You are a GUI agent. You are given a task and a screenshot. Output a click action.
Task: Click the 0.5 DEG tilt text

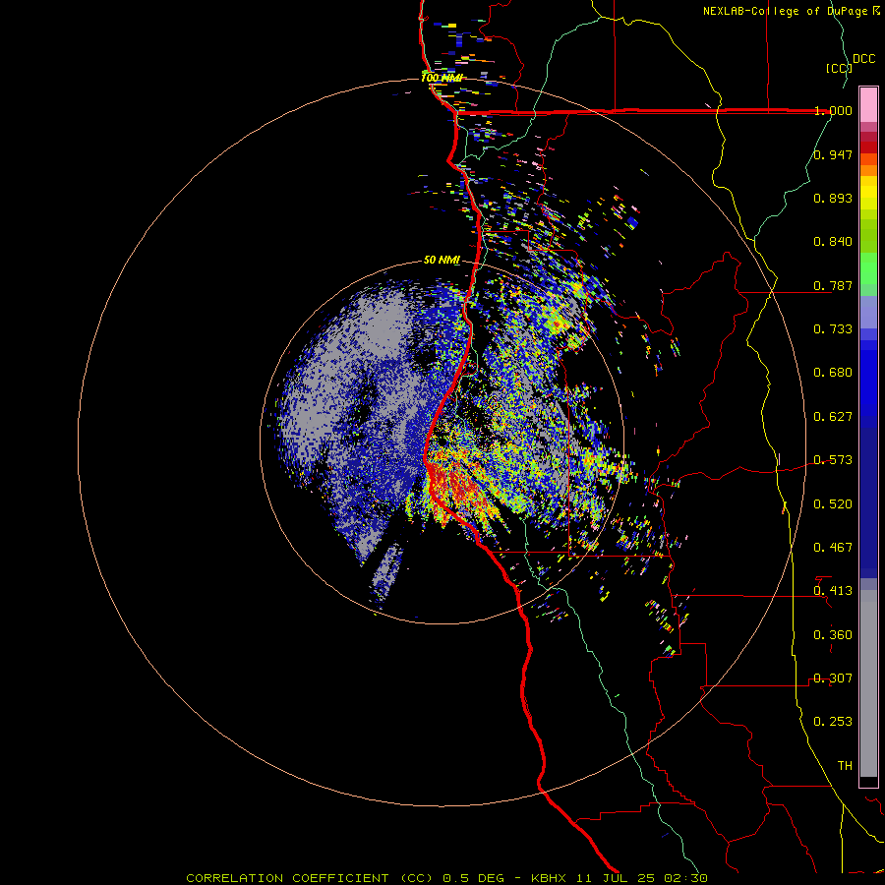tap(472, 878)
